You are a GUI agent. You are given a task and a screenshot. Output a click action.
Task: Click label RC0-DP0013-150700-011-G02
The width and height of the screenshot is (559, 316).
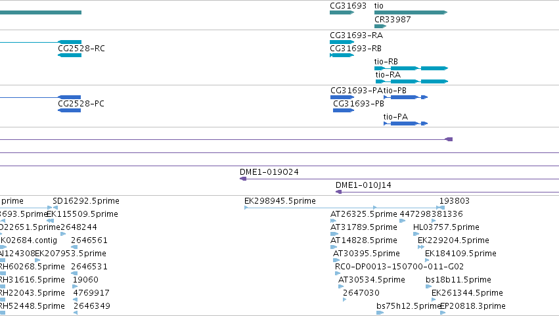pos(399,267)
